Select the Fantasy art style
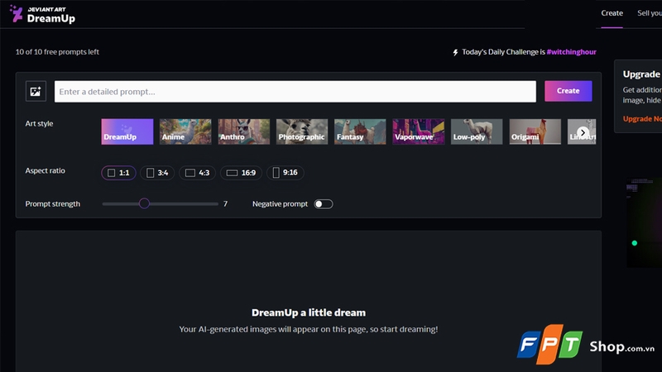The height and width of the screenshot is (372, 662). click(x=360, y=131)
